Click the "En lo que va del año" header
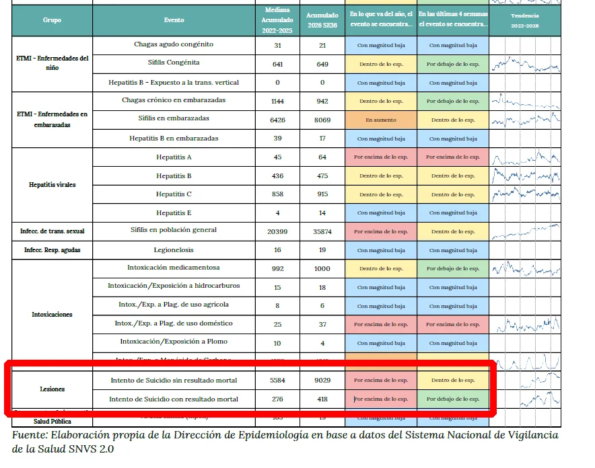The width and height of the screenshot is (595, 468). click(x=381, y=19)
